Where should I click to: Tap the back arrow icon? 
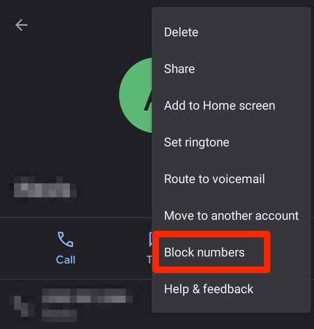(21, 25)
